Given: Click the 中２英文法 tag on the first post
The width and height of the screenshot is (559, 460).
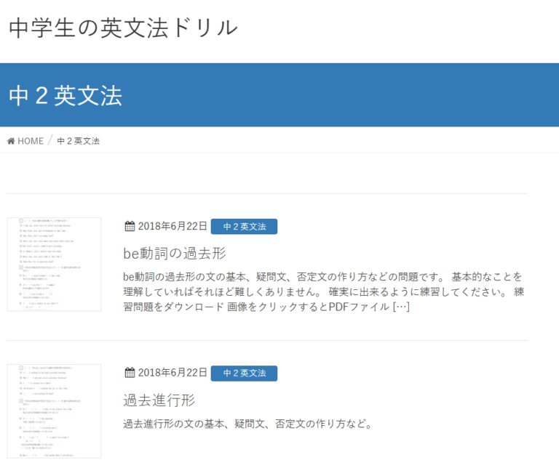Looking at the screenshot, I should [245, 227].
